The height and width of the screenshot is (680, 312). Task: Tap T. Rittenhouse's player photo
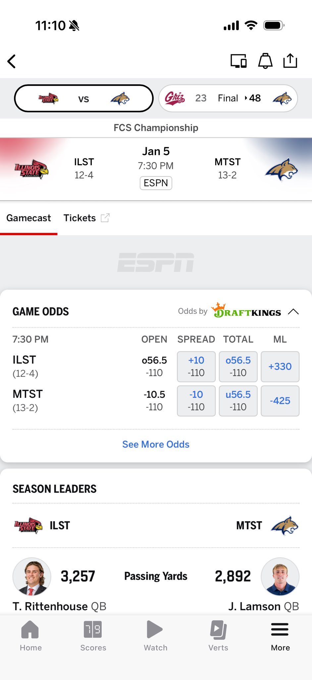pos(32,576)
